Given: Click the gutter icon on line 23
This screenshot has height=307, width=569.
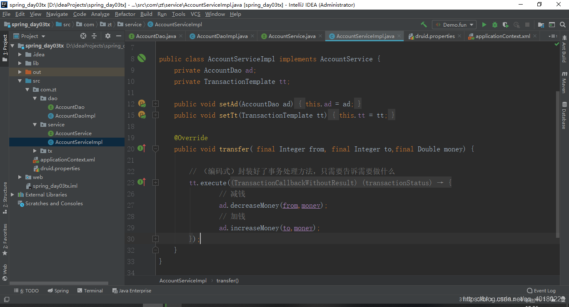Looking at the screenshot, I should point(142,182).
